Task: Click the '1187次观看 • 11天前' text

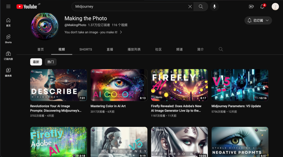Action: pos(164,116)
